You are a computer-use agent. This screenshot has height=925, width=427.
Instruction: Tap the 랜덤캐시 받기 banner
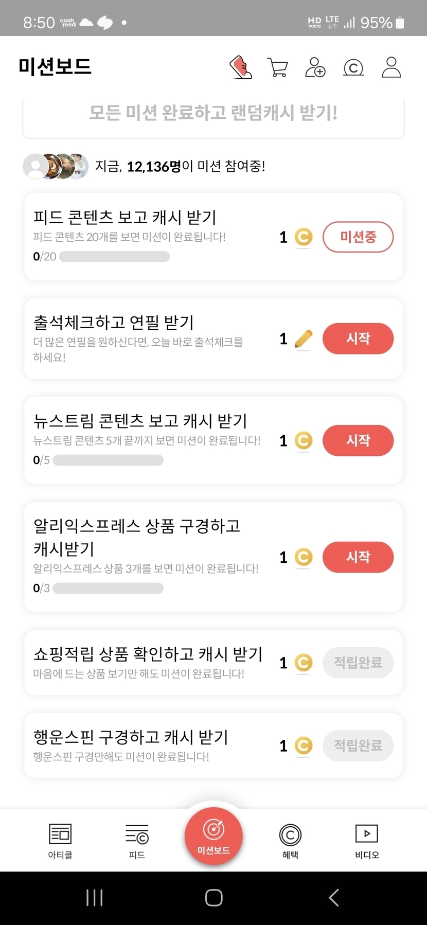[213, 113]
